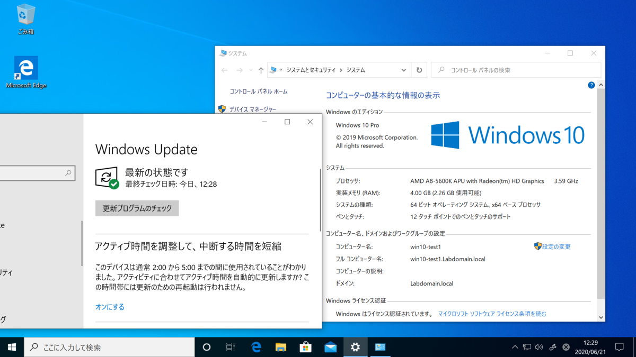Image resolution: width=636 pixels, height=357 pixels.
Task: Click the オンにする link in Windows Update
Action: pyautogui.click(x=110, y=307)
